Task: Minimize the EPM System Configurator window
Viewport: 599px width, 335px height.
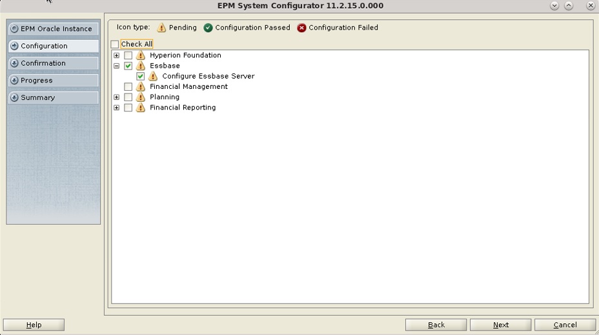Action: pos(554,6)
